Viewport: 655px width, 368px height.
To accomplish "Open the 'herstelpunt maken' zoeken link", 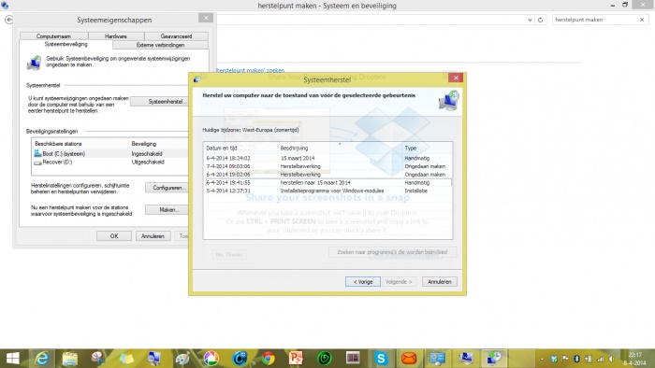I will pyautogui.click(x=250, y=70).
